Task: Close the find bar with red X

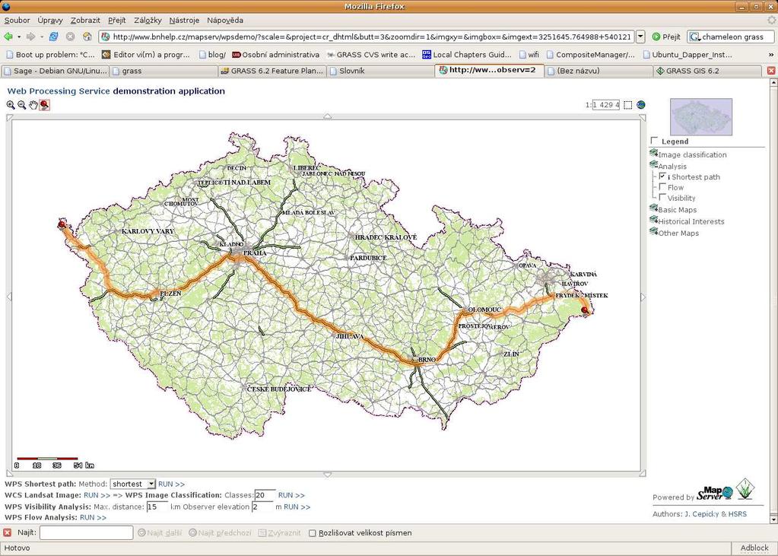Action: coord(8,532)
